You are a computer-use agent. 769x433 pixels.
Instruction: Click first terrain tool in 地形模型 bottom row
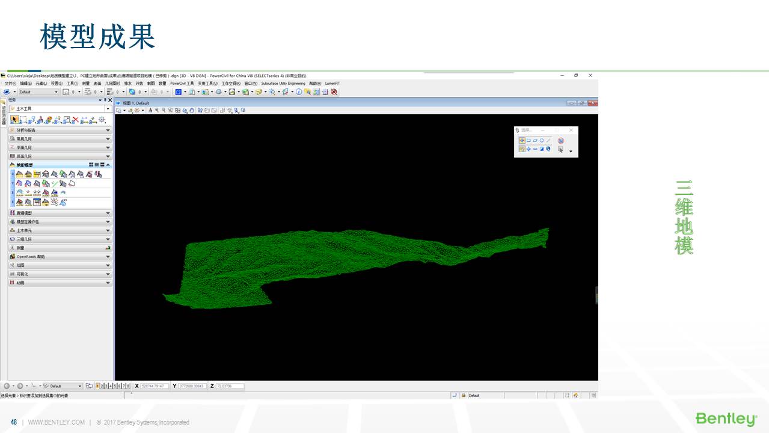click(x=19, y=203)
